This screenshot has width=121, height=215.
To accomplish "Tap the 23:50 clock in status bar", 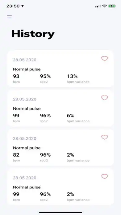I will 13,6.
